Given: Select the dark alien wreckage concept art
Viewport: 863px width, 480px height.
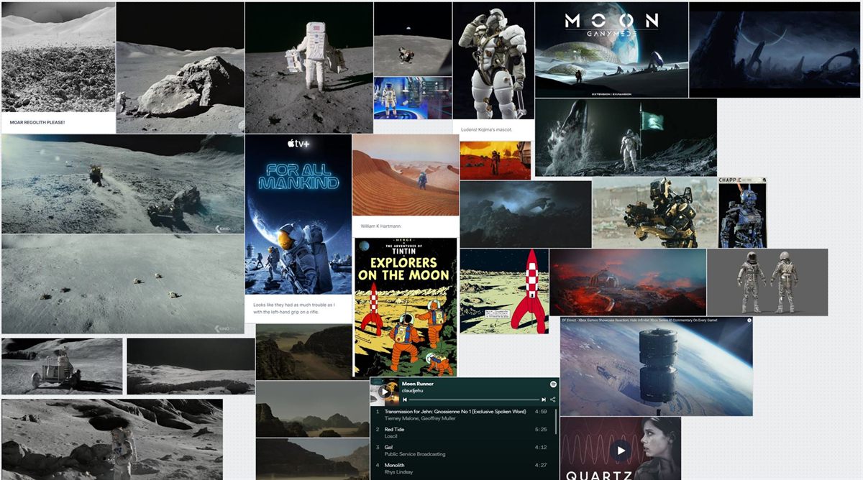Looking at the screenshot, I should pyautogui.click(x=775, y=50).
